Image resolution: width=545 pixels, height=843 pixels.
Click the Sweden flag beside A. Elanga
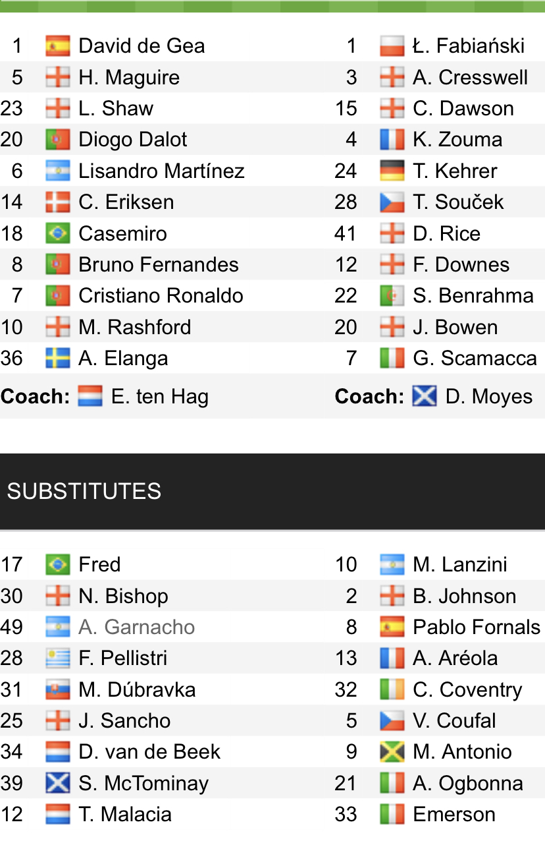click(x=58, y=359)
